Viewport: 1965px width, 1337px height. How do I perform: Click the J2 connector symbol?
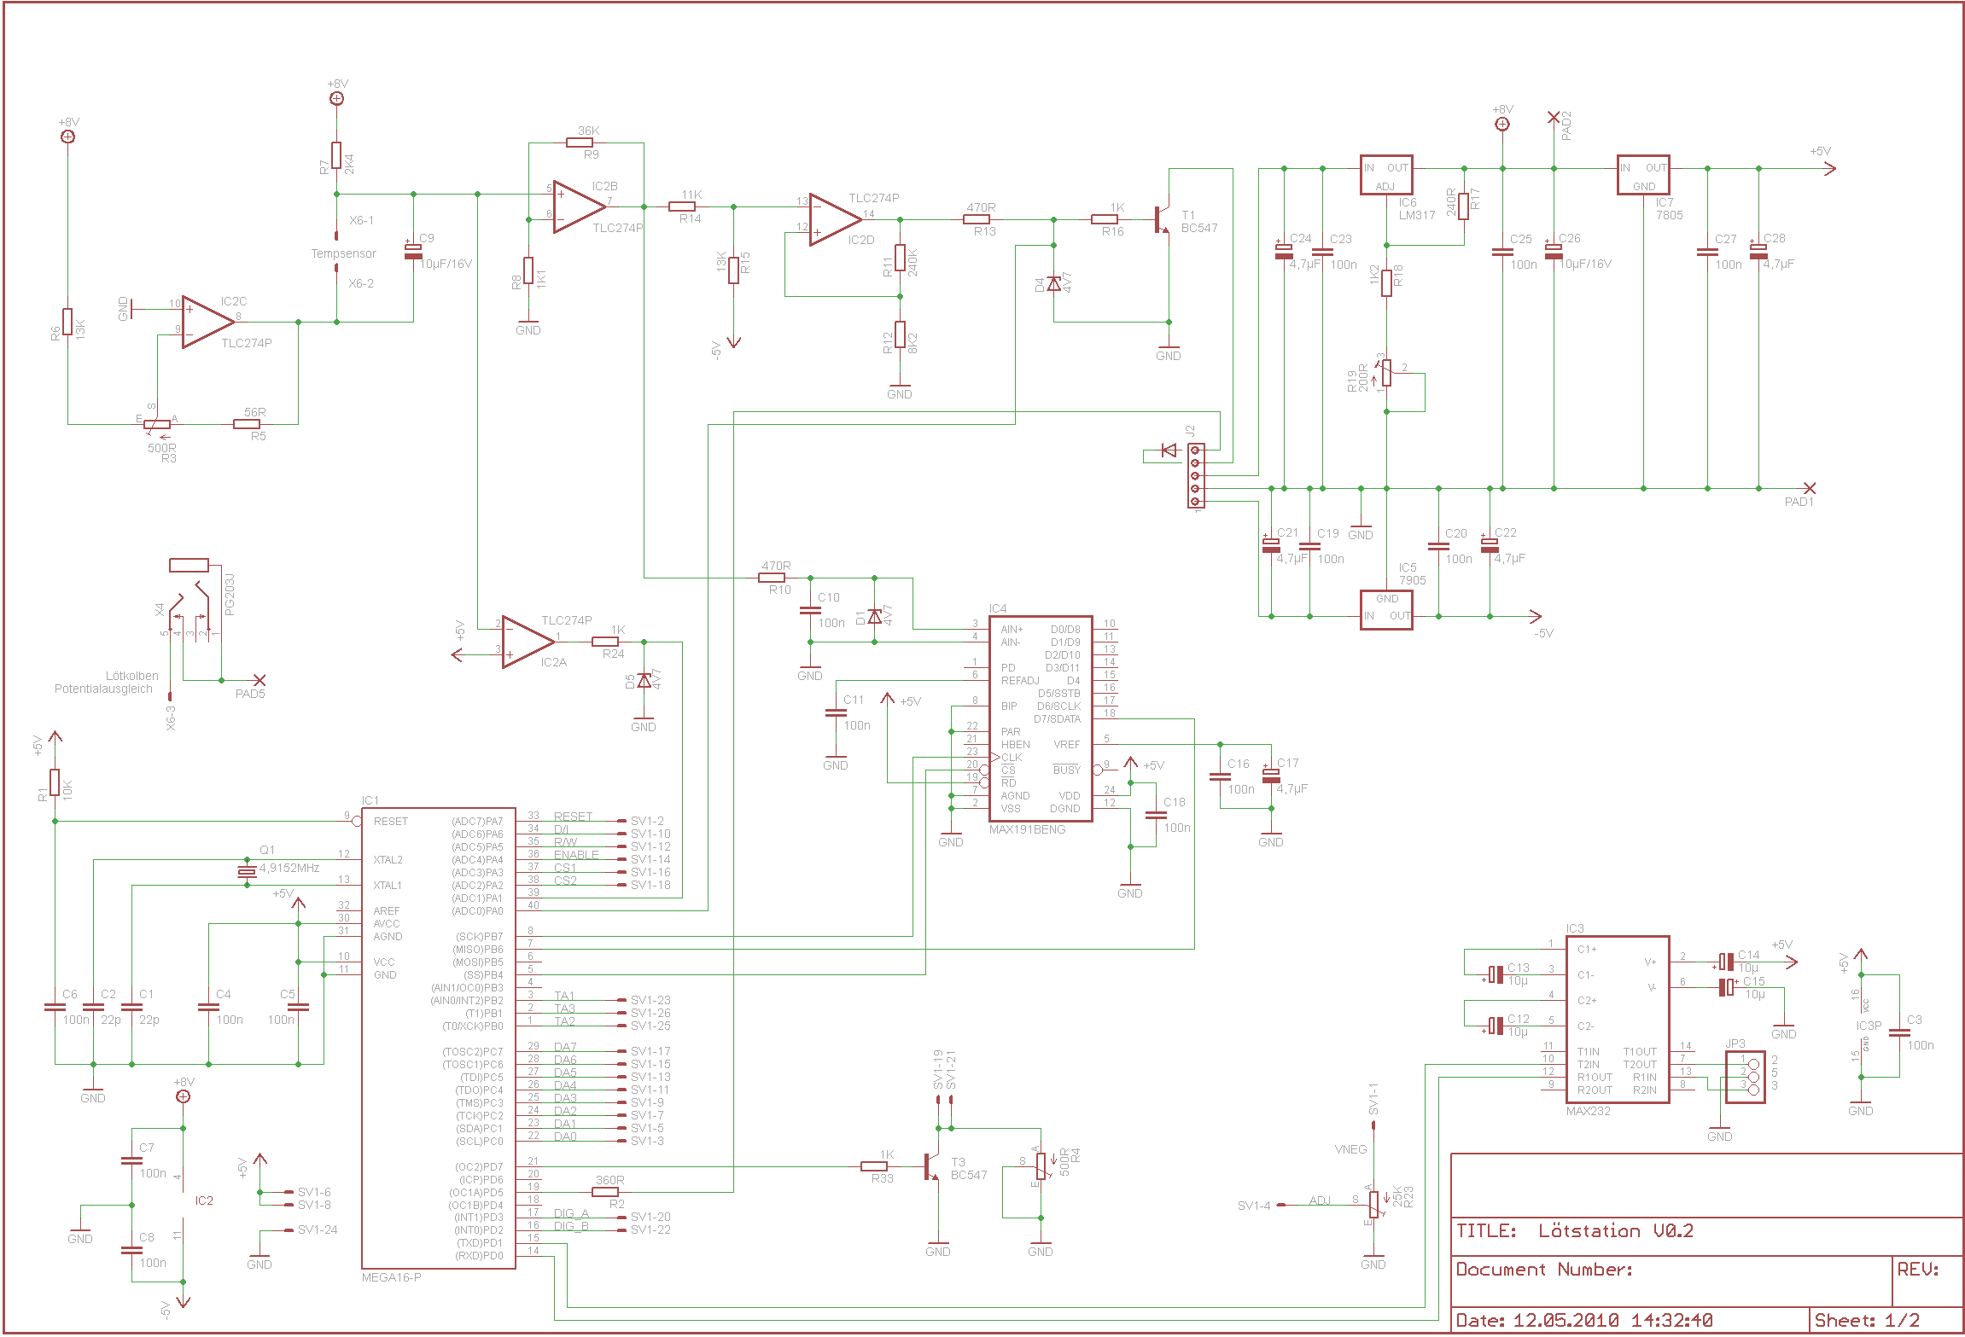click(x=1196, y=475)
